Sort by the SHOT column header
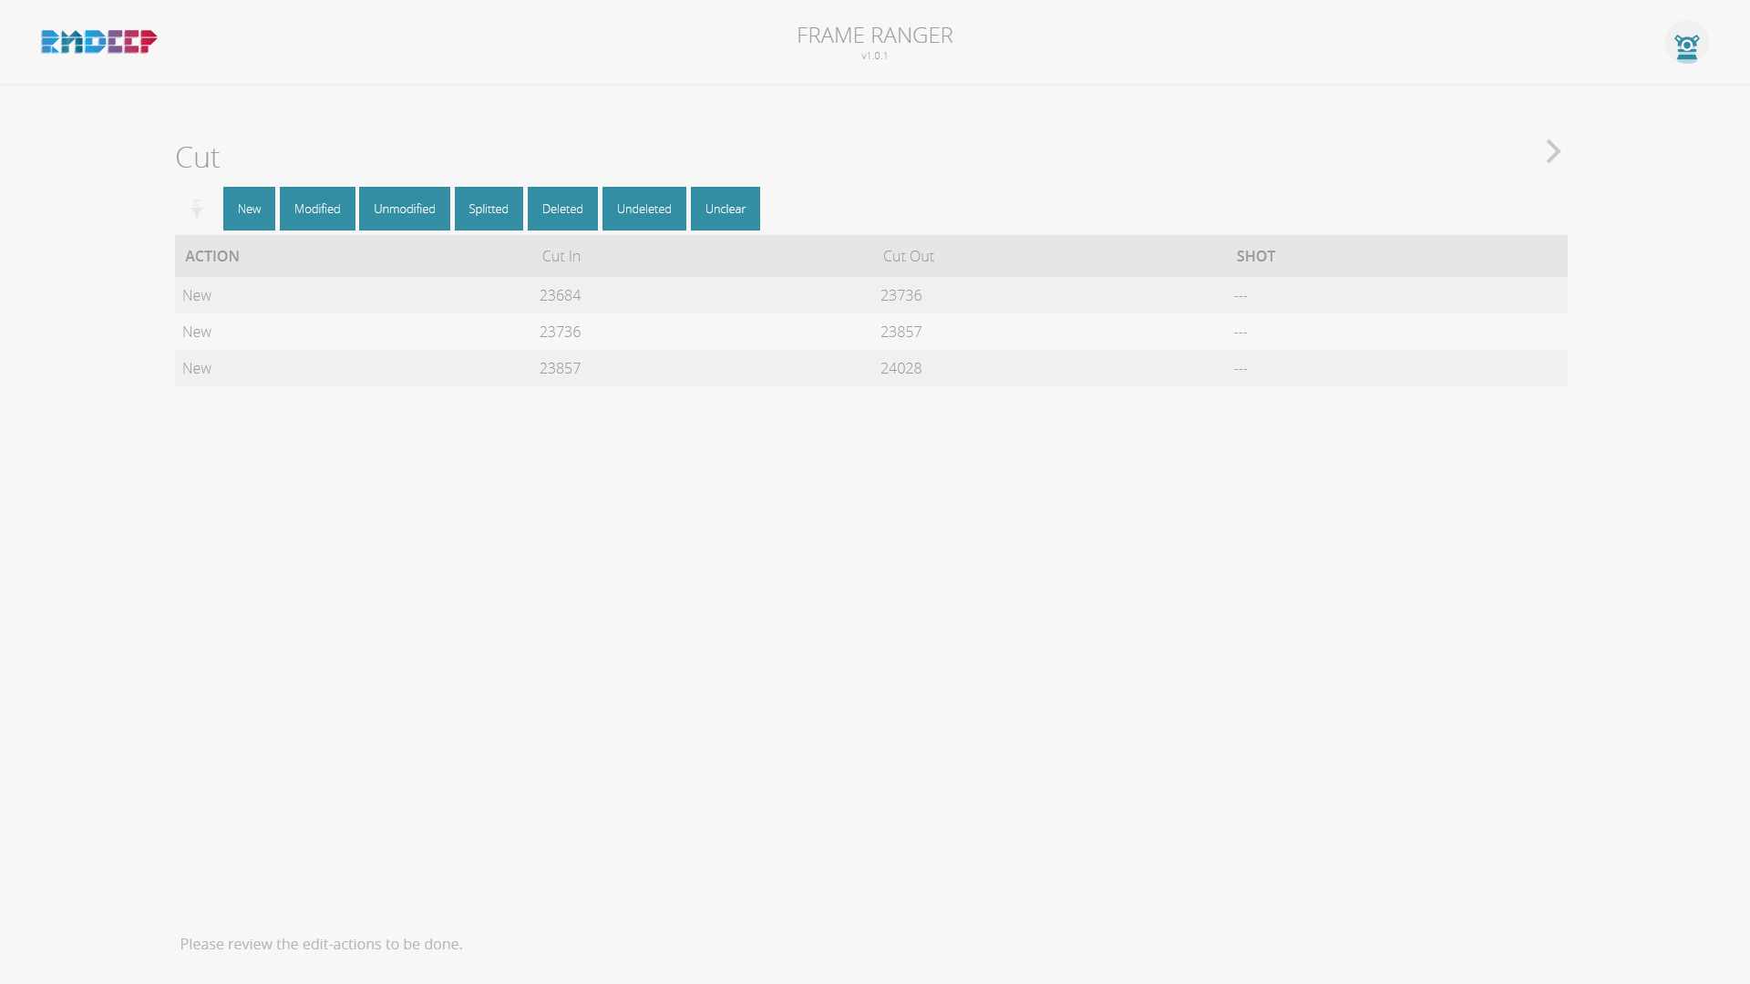1750x984 pixels. coord(1255,256)
